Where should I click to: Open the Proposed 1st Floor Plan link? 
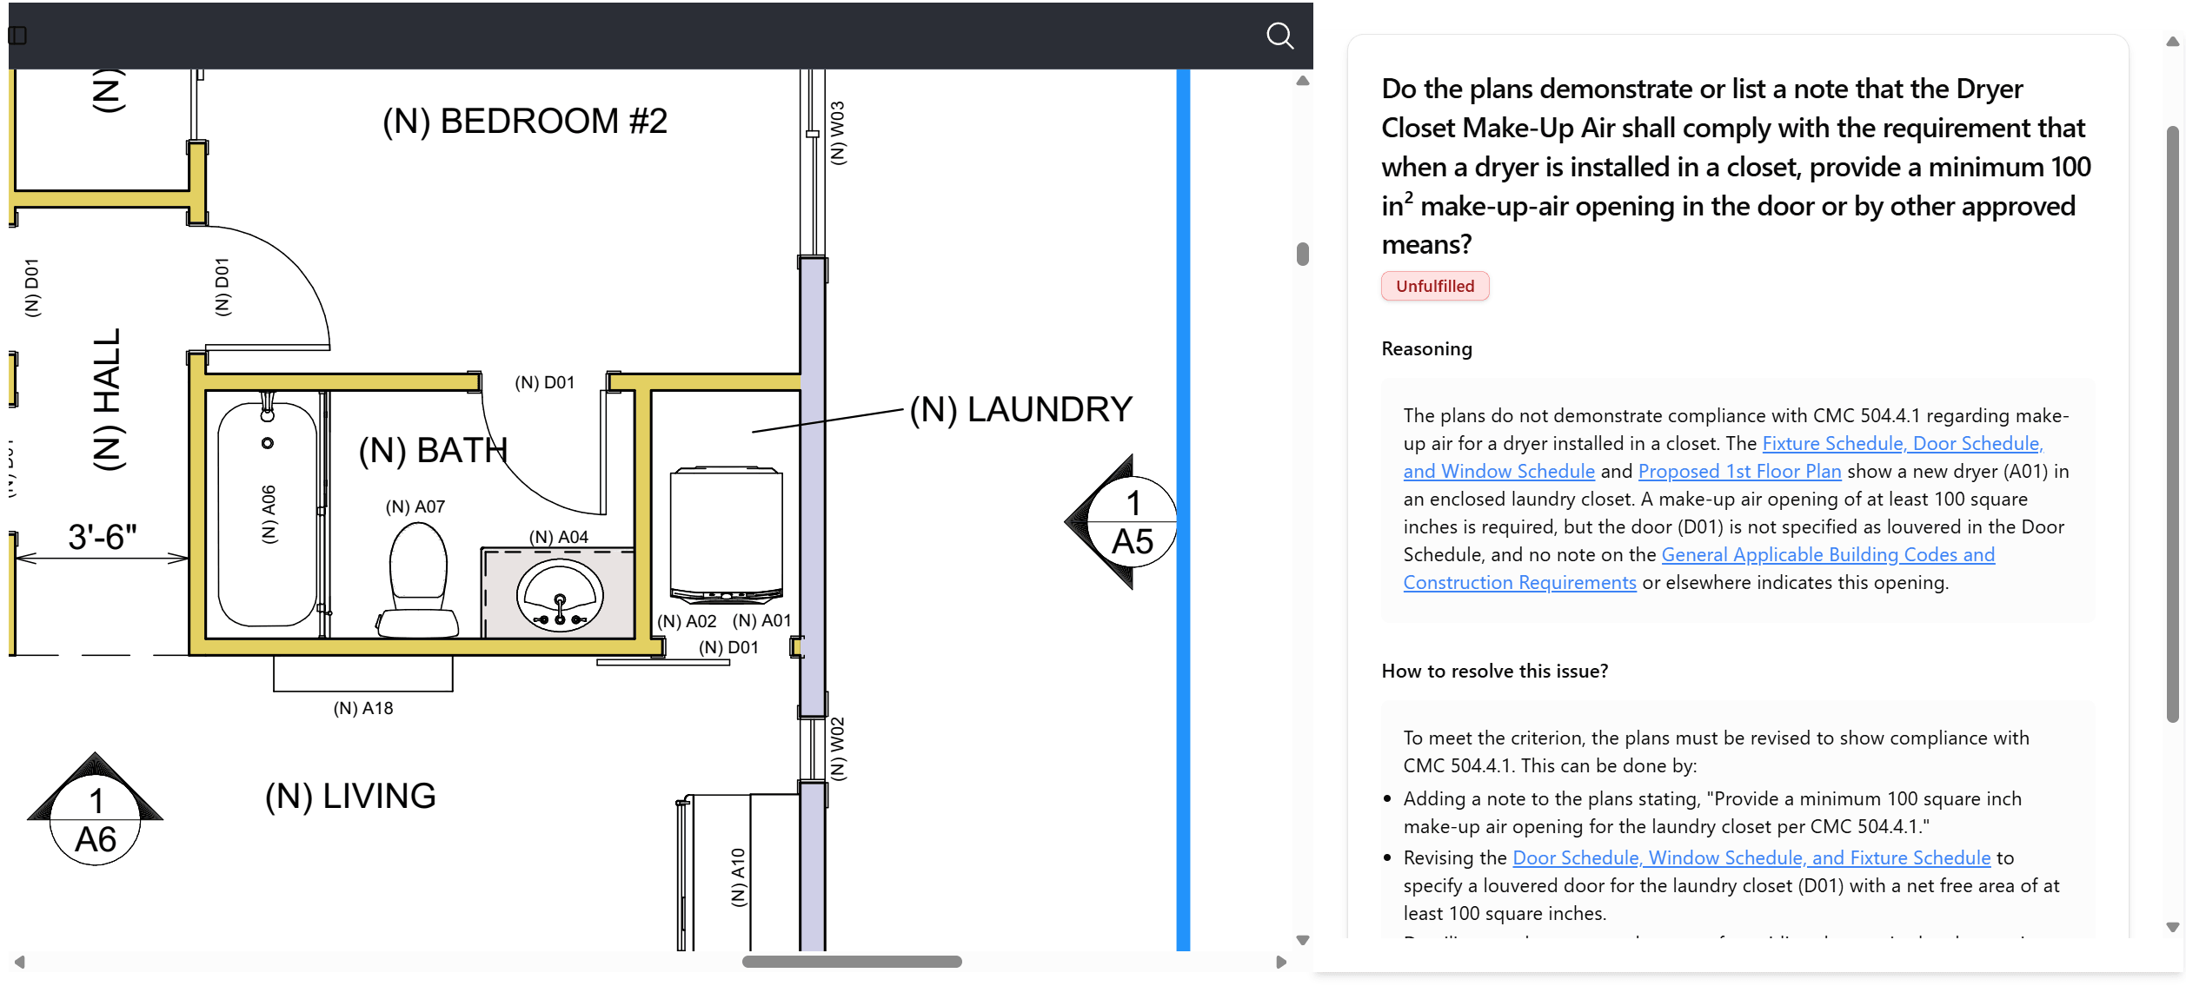pyautogui.click(x=1739, y=471)
